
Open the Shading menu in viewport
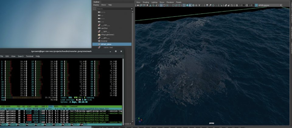click(x=146, y=2)
